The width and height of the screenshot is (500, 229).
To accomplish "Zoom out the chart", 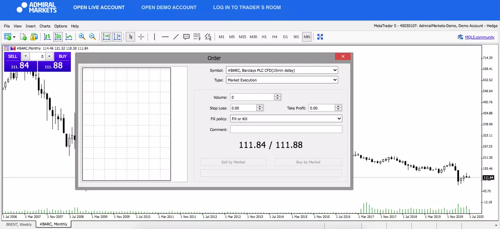I will (93, 37).
